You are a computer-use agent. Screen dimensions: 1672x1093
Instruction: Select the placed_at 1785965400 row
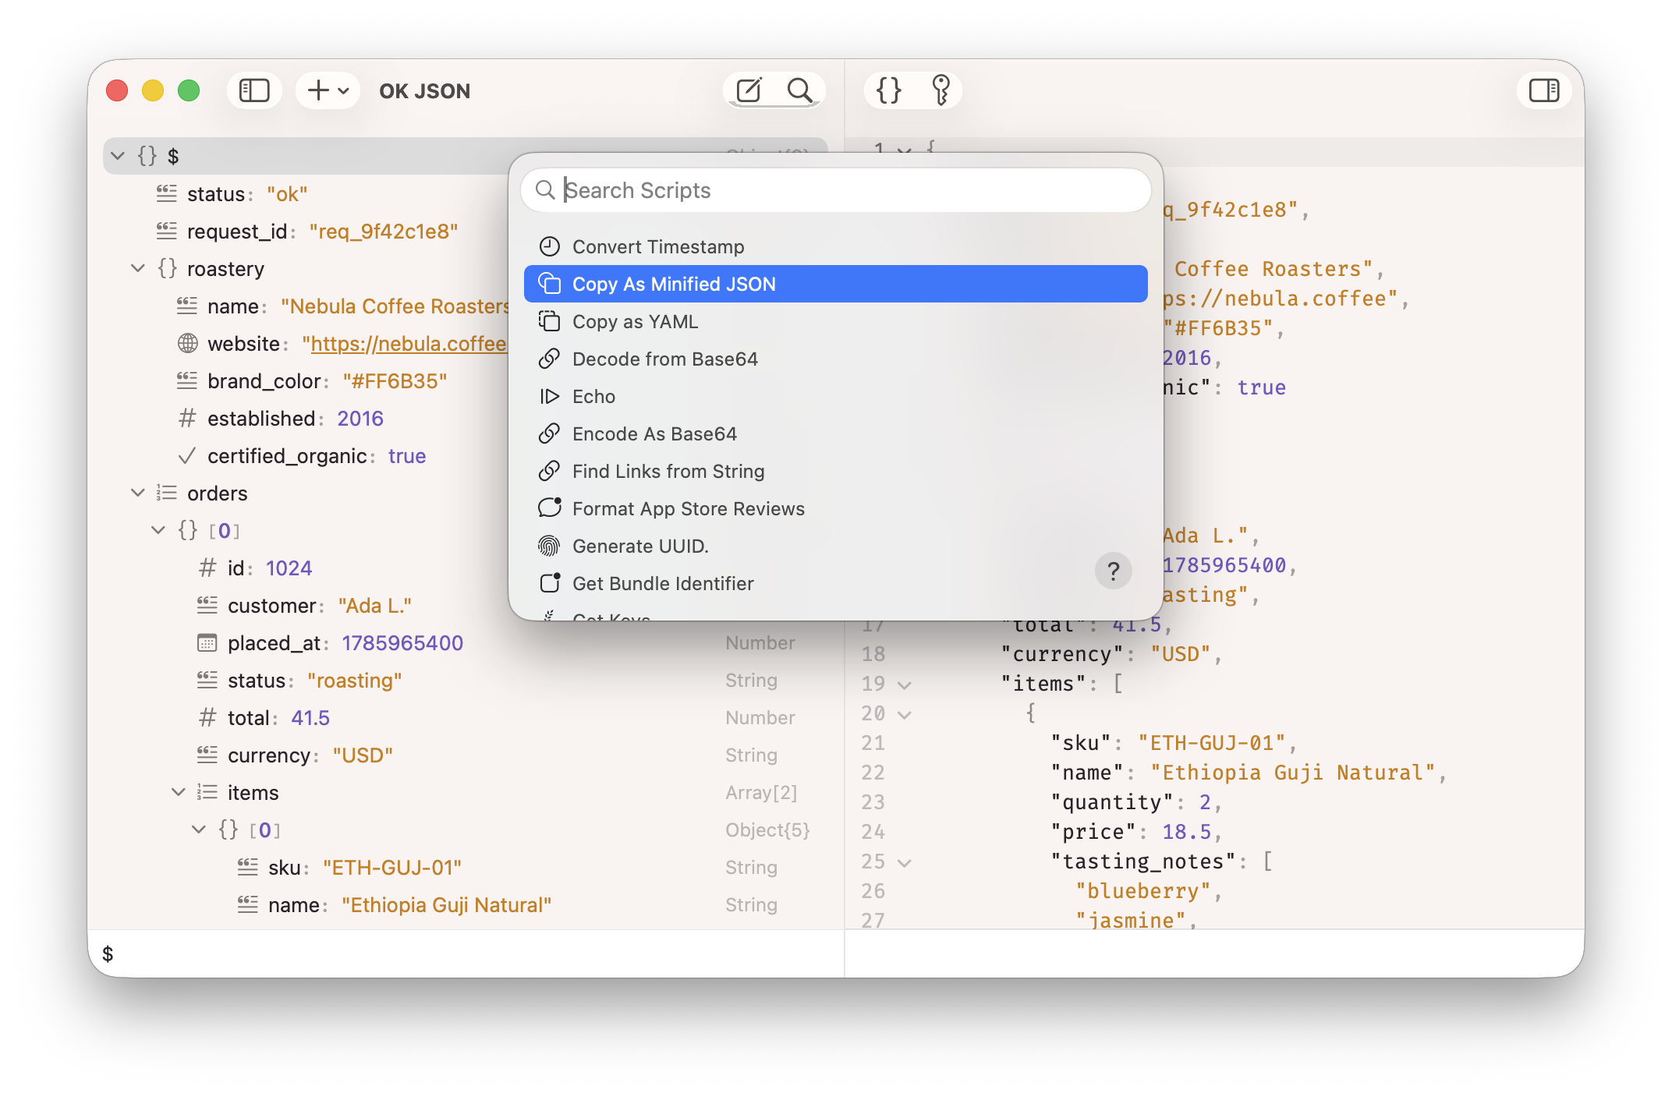tap(466, 642)
